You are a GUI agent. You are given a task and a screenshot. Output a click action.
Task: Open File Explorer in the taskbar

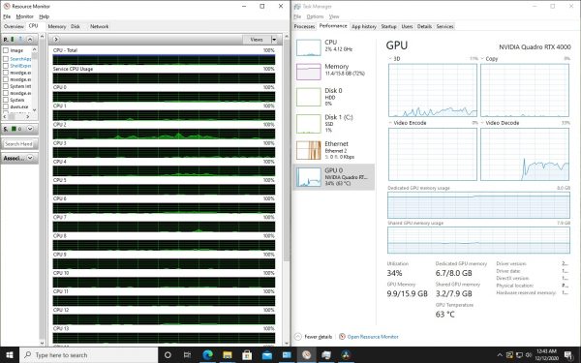coord(228,355)
